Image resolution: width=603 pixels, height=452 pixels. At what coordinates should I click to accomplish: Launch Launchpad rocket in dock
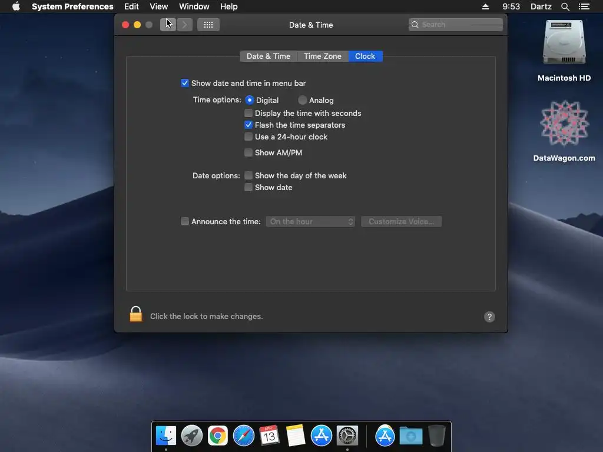pos(192,436)
